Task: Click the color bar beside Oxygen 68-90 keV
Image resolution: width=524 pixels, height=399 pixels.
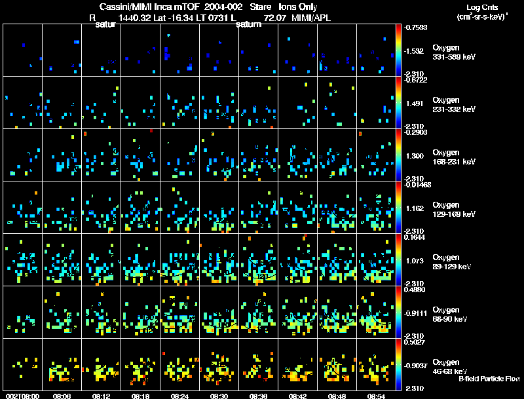Action: coord(398,312)
